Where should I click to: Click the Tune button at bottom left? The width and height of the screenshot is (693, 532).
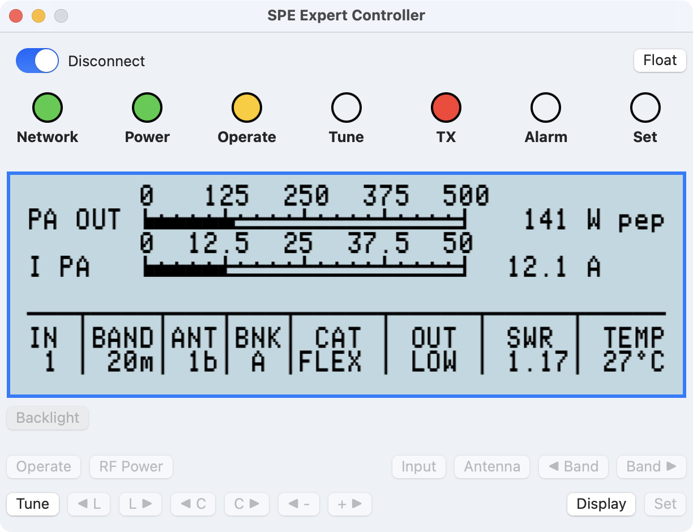pos(33,504)
